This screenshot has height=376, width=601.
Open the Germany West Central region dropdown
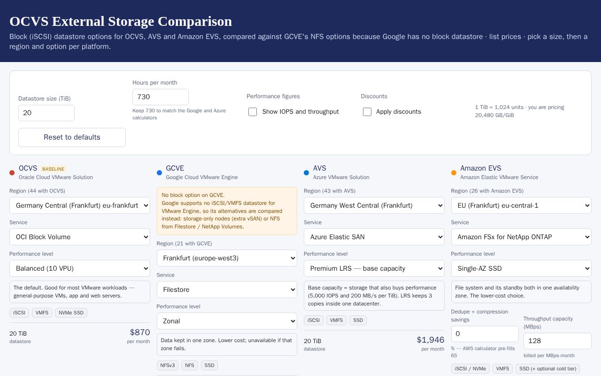pyautogui.click(x=374, y=205)
